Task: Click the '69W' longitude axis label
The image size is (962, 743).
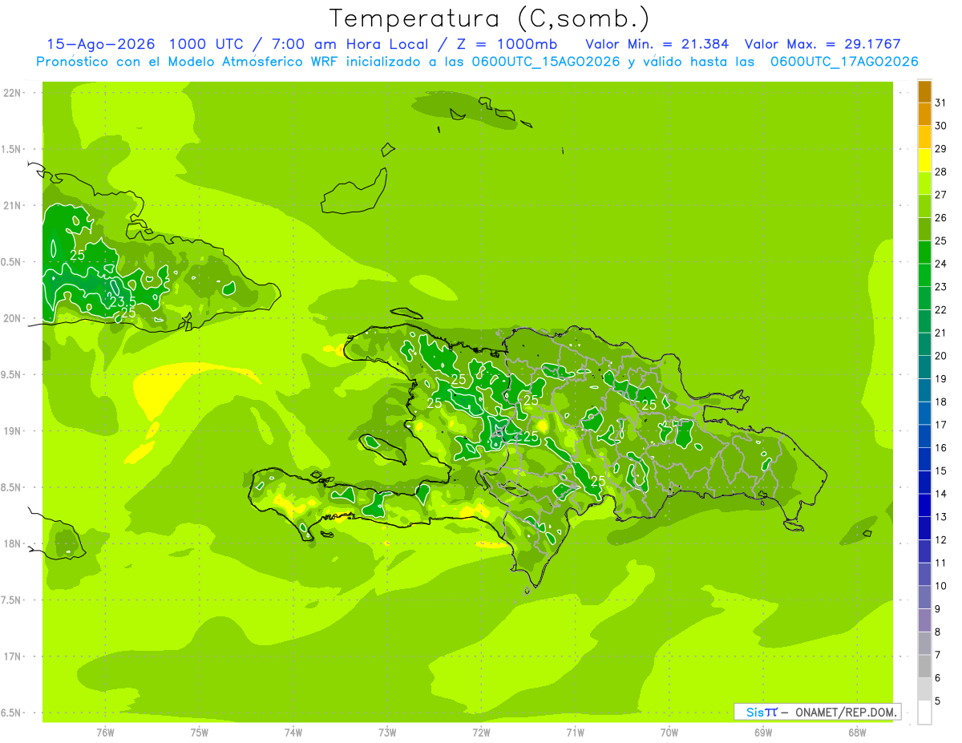Action: tap(763, 733)
